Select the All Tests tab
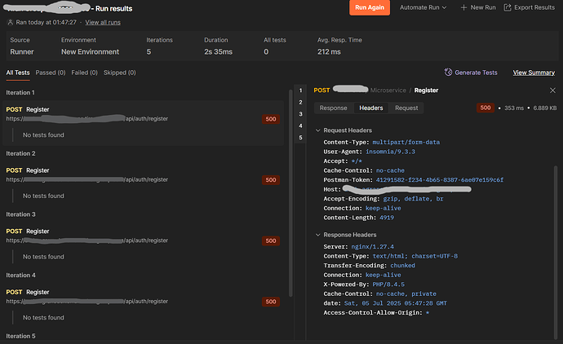This screenshot has height=344, width=563. pos(18,73)
